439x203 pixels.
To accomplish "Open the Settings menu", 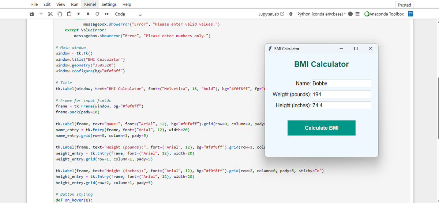I will (x=109, y=4).
